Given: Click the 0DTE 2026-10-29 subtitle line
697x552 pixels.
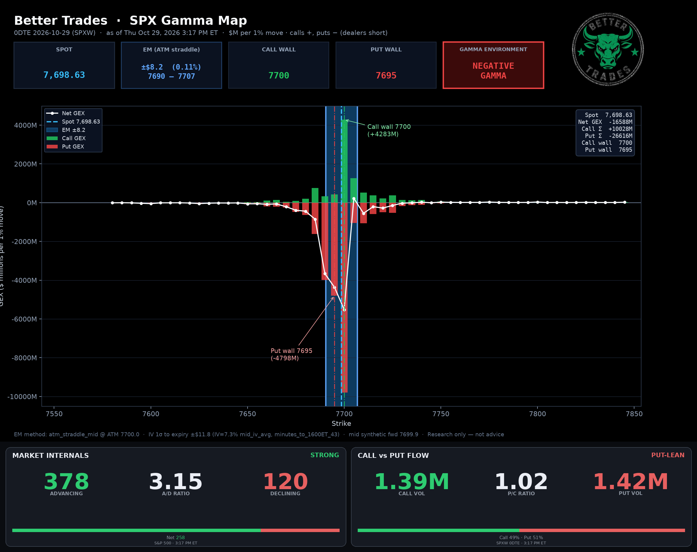Looking at the screenshot, I should (201, 33).
